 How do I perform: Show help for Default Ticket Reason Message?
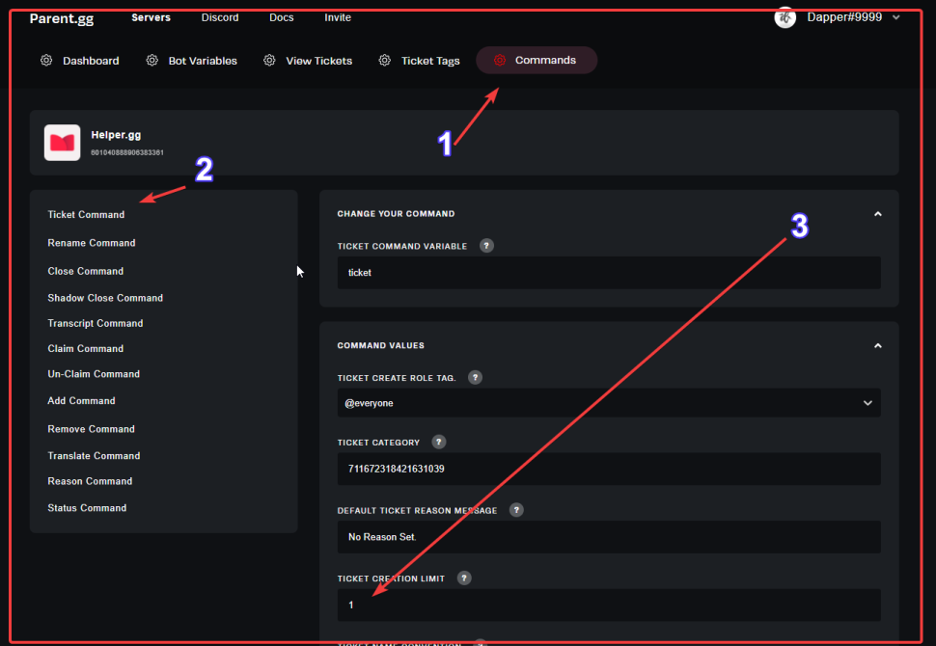[516, 510]
